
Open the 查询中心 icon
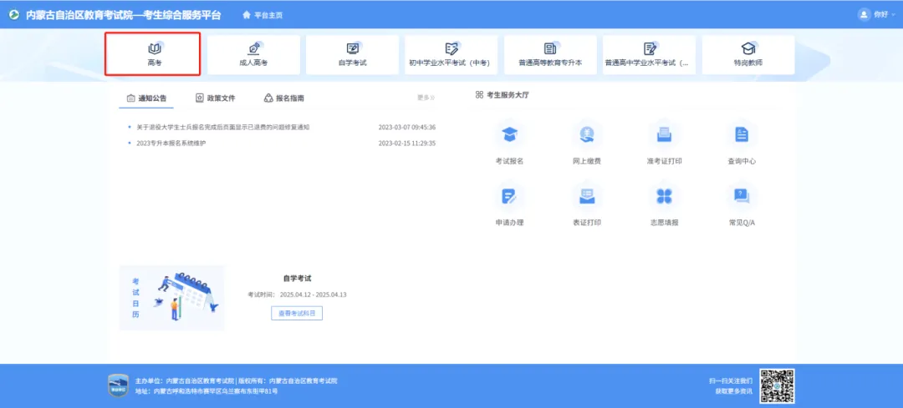pyautogui.click(x=741, y=136)
